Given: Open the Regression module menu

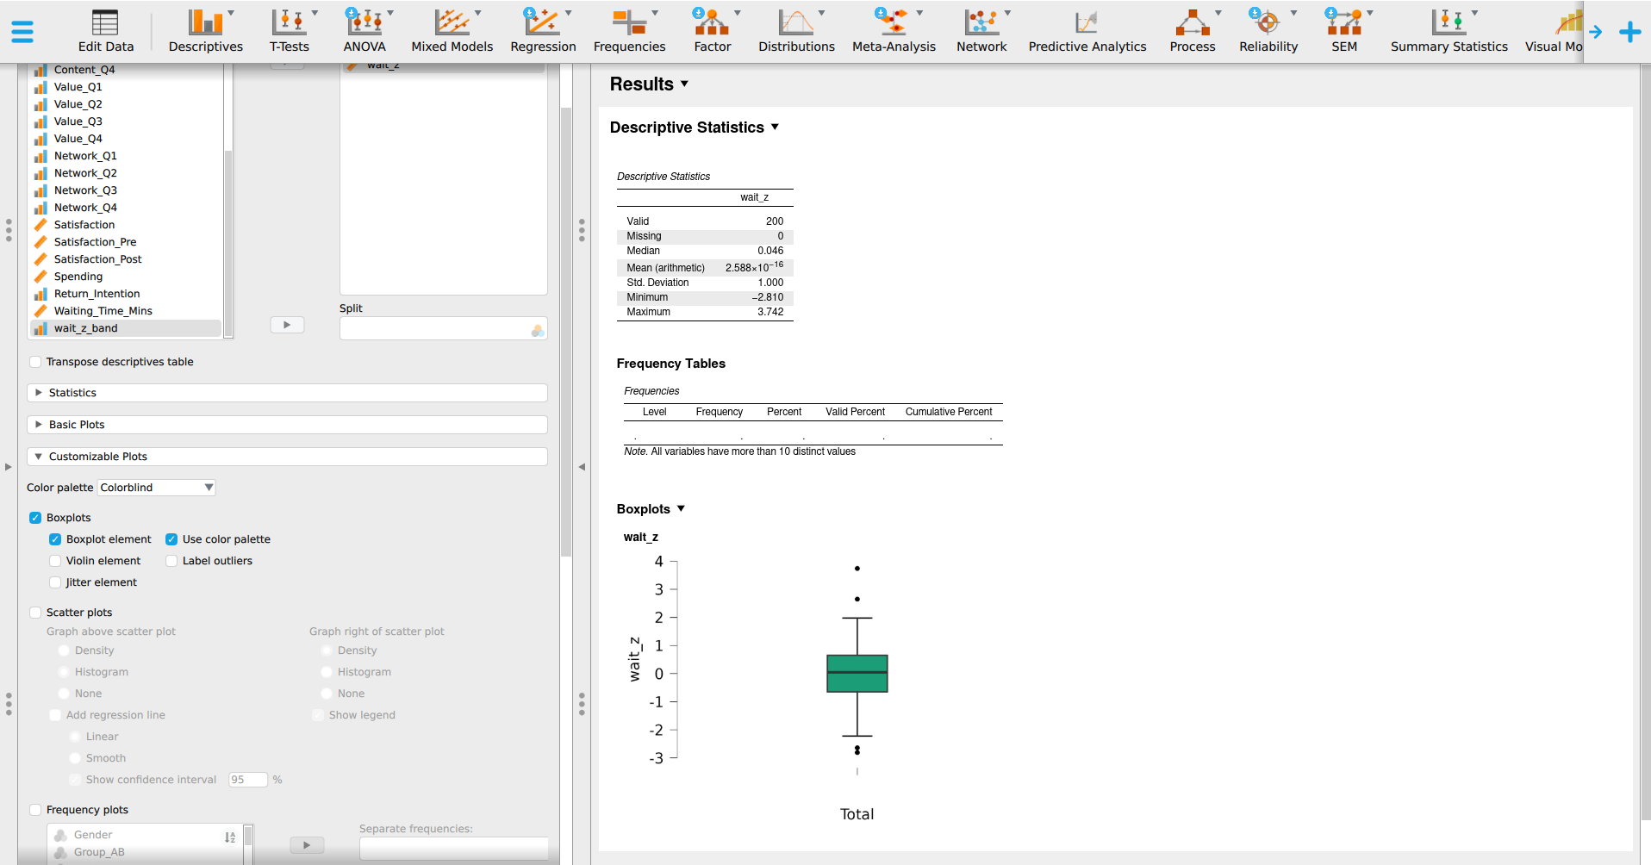Looking at the screenshot, I should click(543, 31).
